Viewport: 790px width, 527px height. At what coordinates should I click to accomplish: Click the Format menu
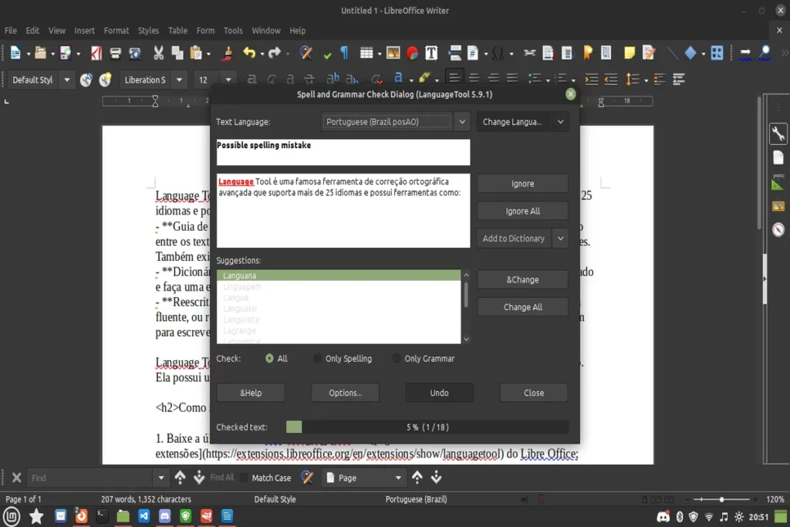coord(116,31)
